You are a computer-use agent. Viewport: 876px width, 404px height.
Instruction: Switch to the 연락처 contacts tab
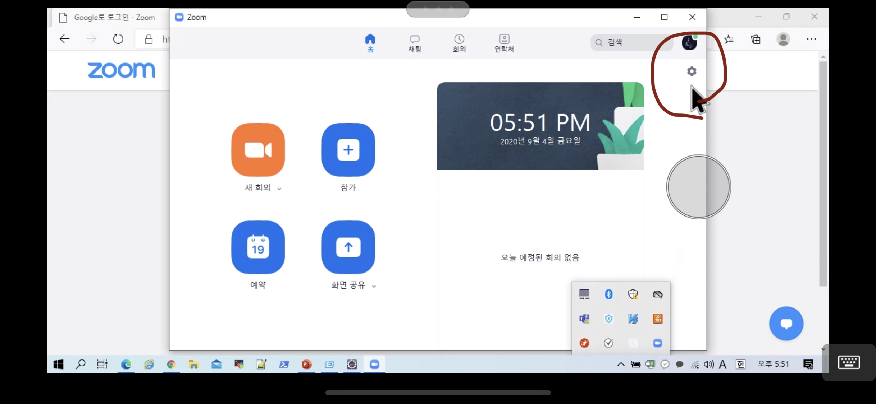click(504, 43)
